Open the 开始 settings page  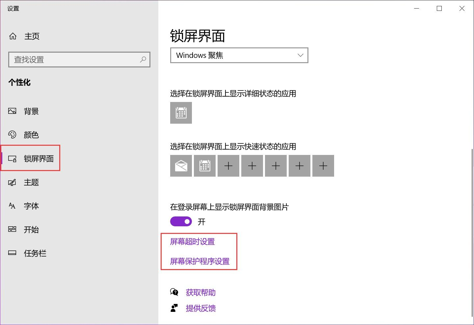pyautogui.click(x=79, y=230)
